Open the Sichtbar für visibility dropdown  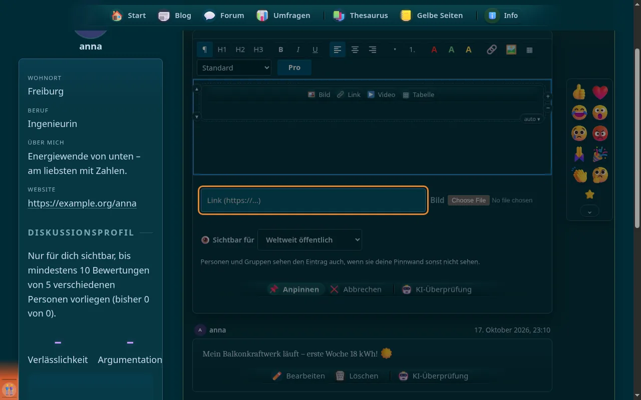pos(309,240)
